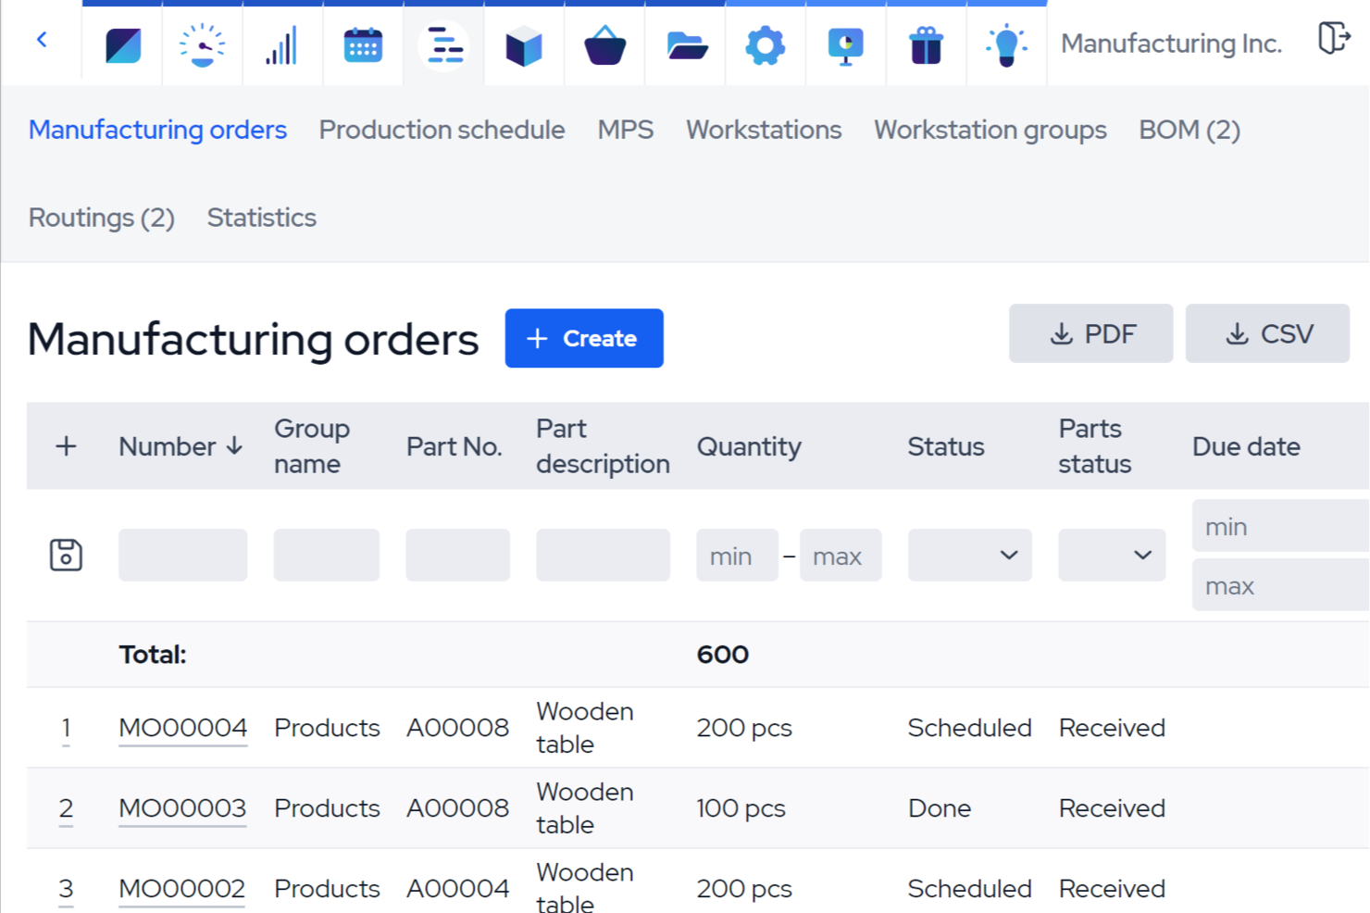
Task: Open the Procurement basket icon
Action: tap(604, 44)
